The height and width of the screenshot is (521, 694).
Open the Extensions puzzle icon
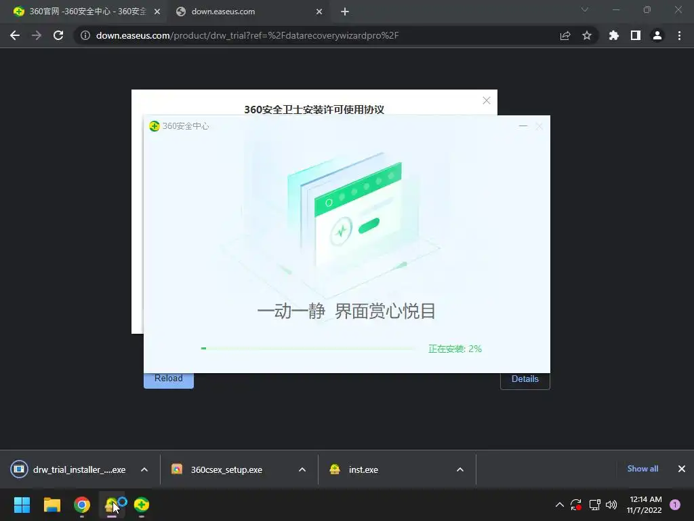pyautogui.click(x=614, y=35)
